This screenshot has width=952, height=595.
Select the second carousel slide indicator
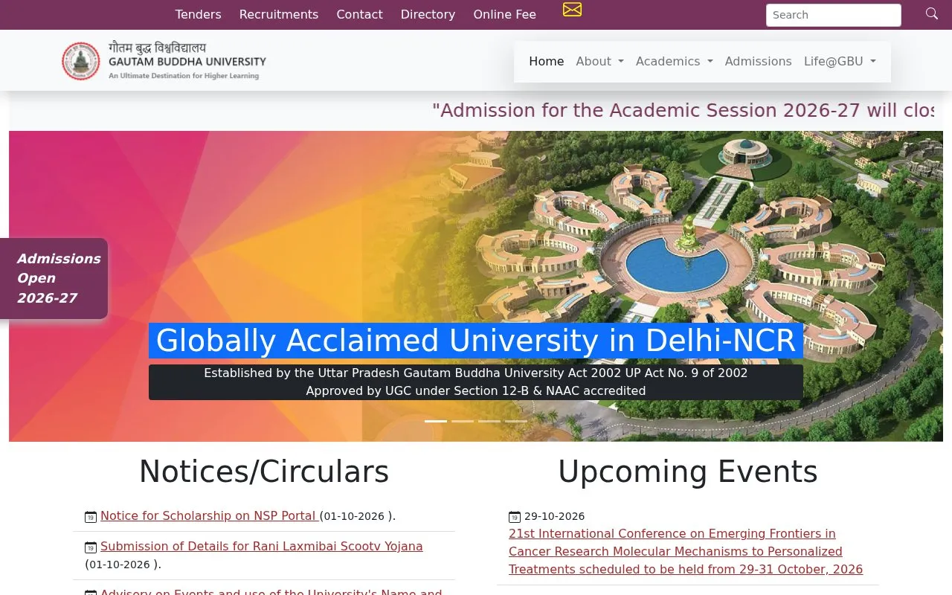[x=463, y=421]
